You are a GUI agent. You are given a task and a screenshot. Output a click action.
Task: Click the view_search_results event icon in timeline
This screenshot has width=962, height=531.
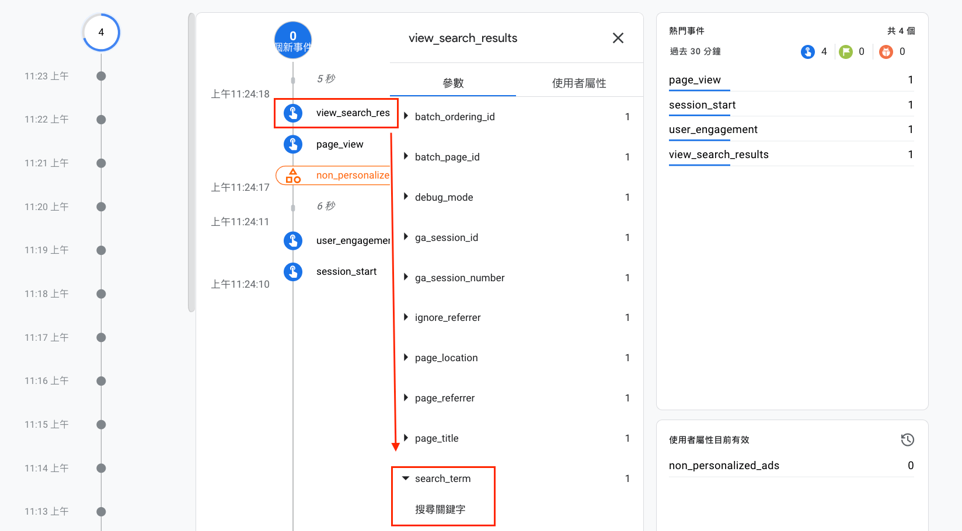[293, 113]
